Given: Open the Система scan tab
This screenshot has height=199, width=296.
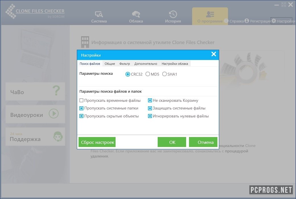Looking at the screenshot, I should pos(99,17).
